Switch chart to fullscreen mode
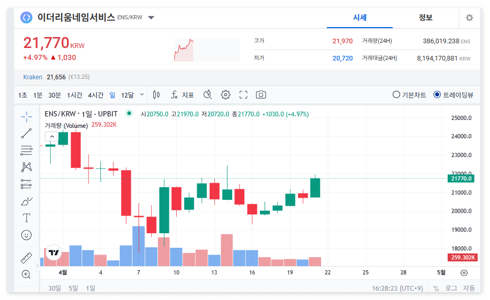This screenshot has width=490, height=300. [243, 95]
